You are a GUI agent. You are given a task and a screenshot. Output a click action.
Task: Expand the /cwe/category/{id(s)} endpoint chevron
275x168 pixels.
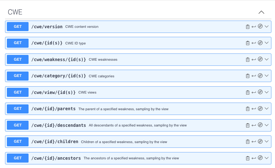[267, 76]
